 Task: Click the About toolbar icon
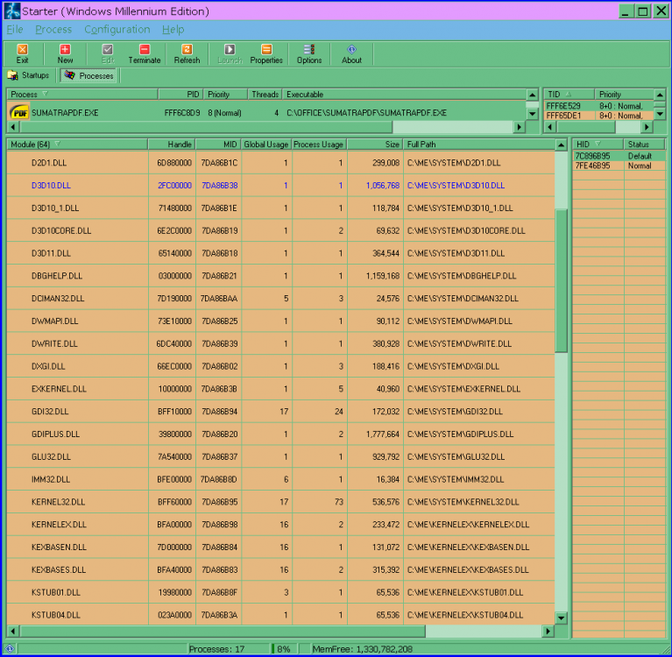(x=351, y=53)
